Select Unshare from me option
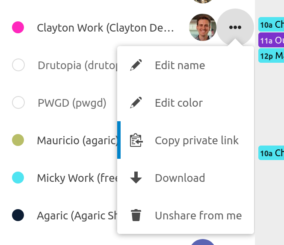Screen dimensions: 284x245 pos(198,216)
